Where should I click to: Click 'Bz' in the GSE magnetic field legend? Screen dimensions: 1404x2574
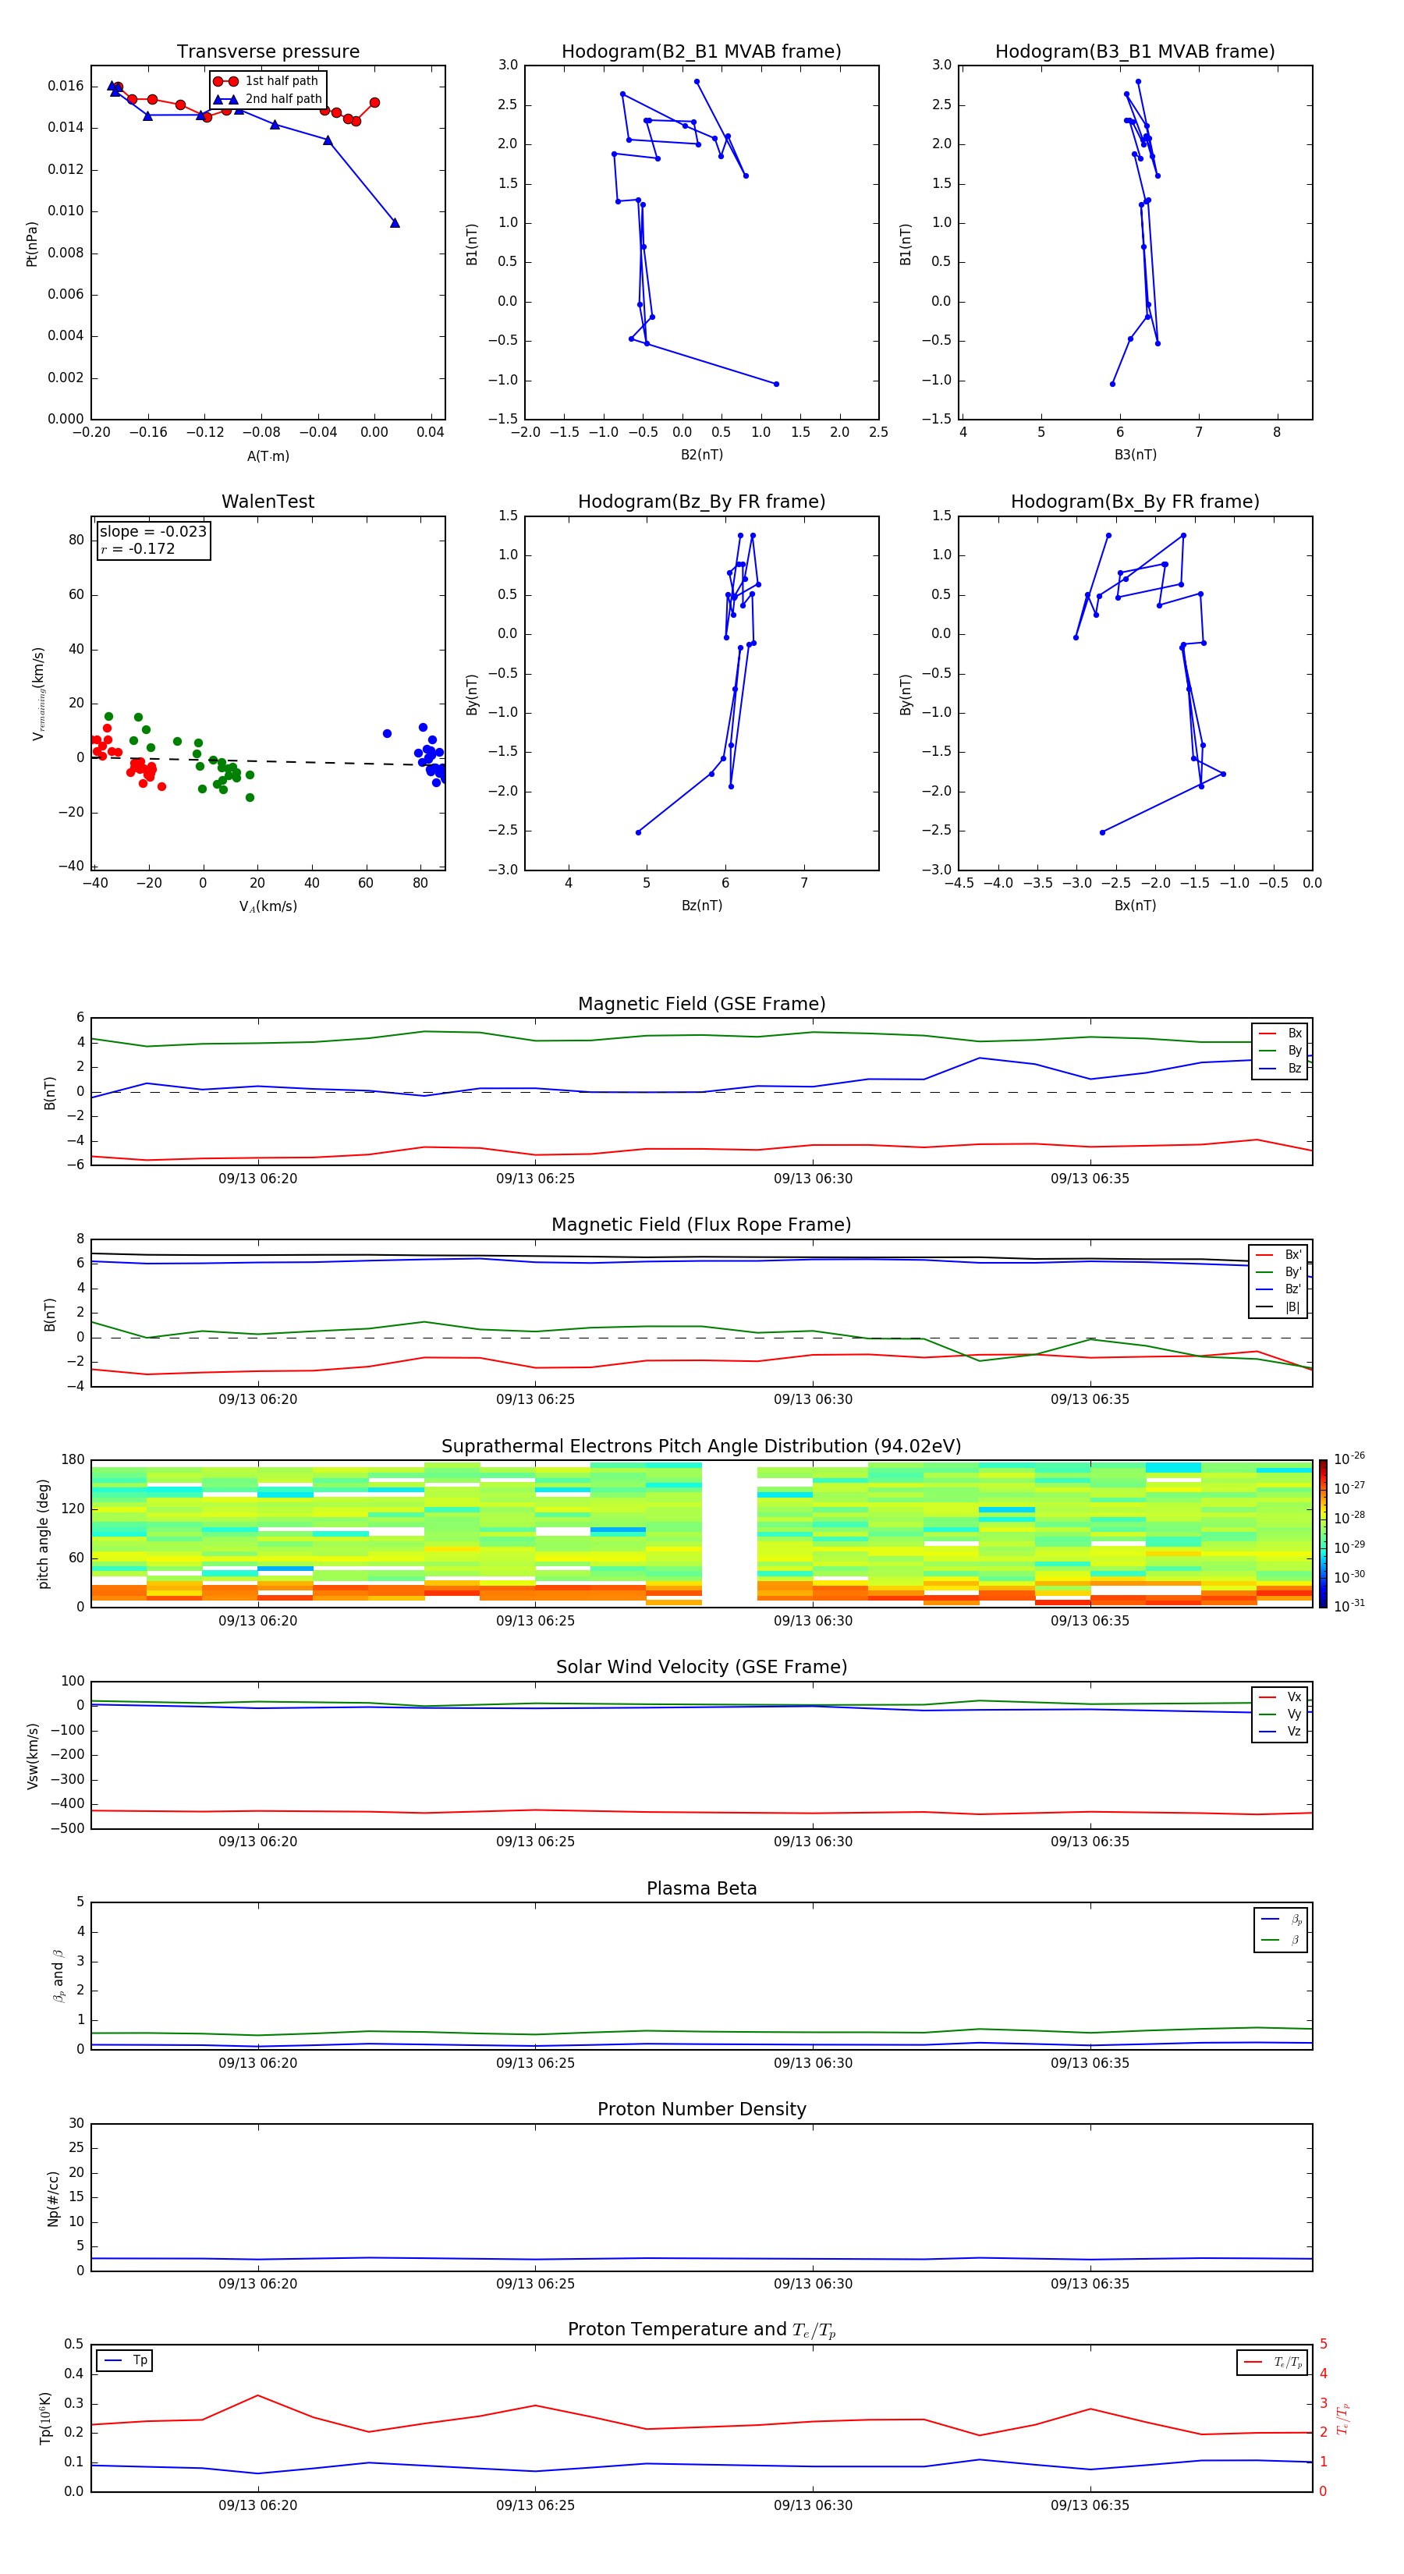click(x=1281, y=1068)
